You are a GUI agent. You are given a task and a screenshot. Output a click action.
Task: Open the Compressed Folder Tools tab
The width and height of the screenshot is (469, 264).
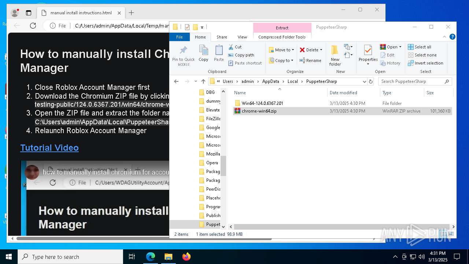282,37
